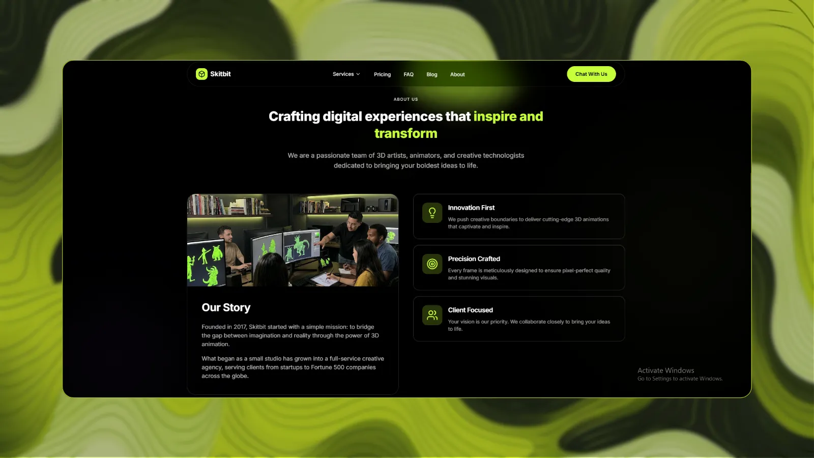
Task: Select the Innovation First card title
Action: (471, 208)
